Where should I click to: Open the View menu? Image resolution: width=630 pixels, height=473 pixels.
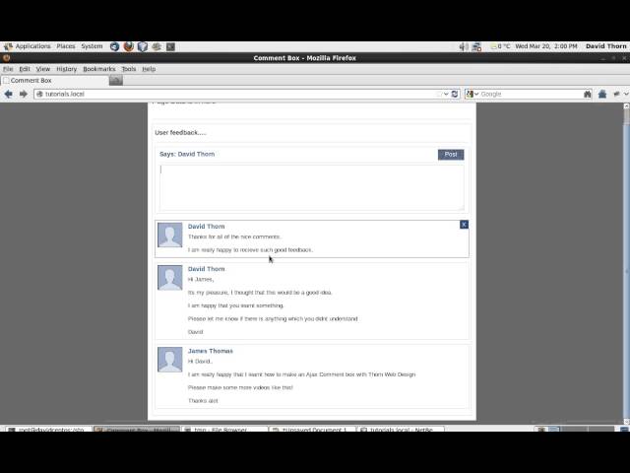pos(43,69)
